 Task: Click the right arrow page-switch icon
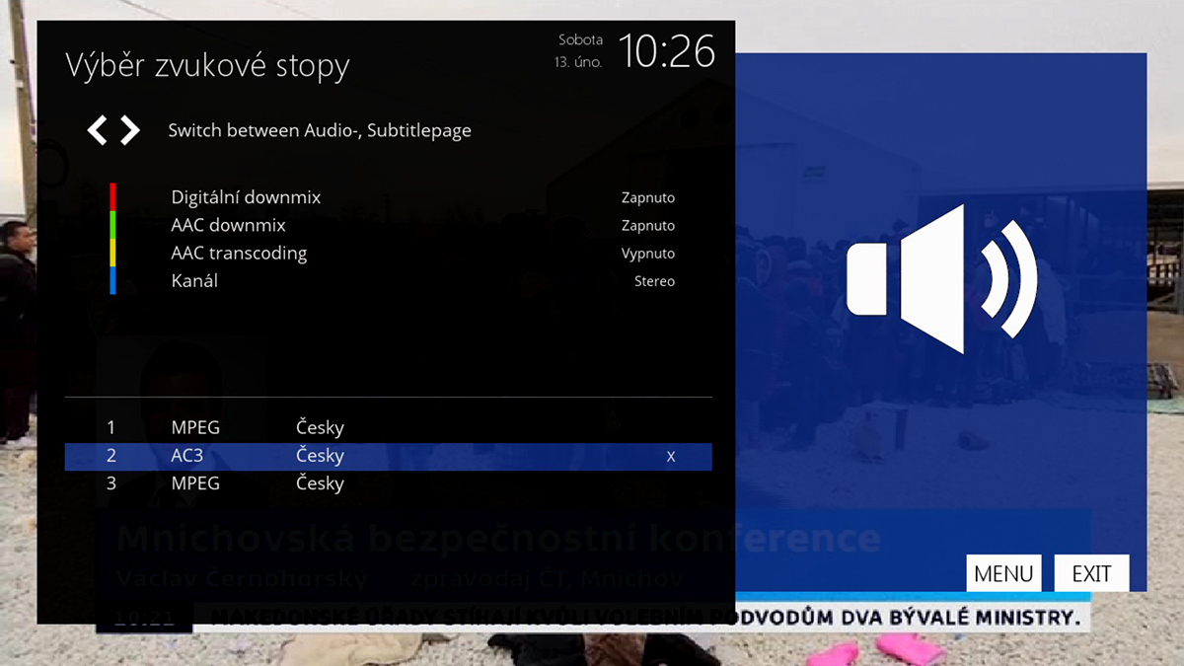pos(130,130)
